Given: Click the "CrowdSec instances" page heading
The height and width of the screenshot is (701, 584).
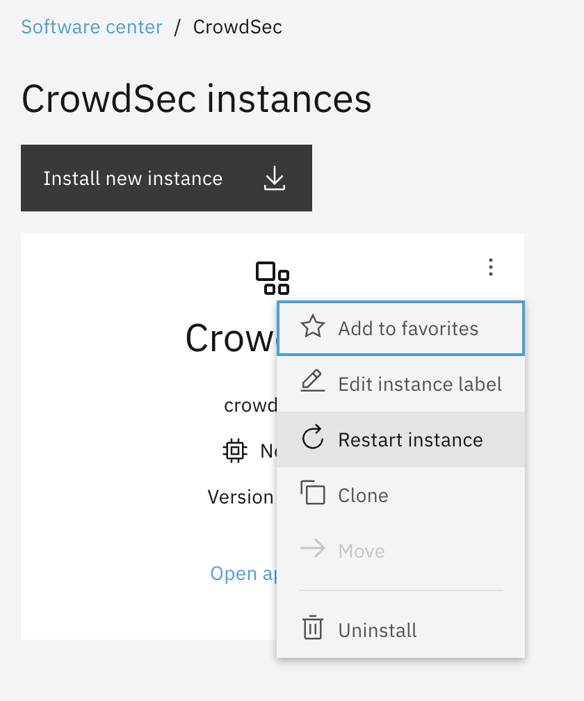Looking at the screenshot, I should point(196,99).
